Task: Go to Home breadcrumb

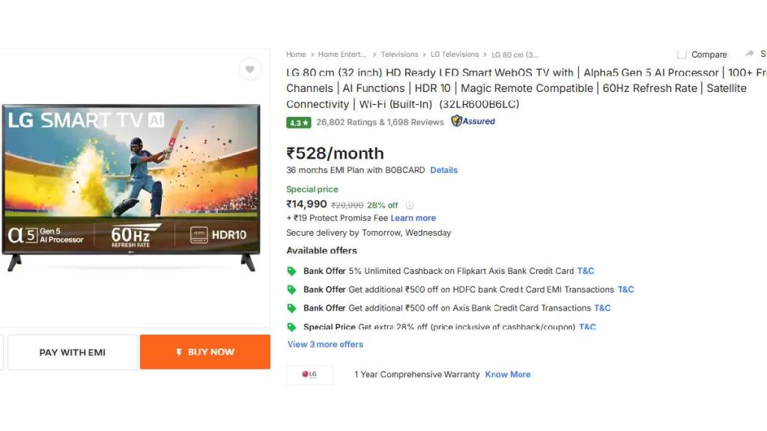Action: click(x=296, y=55)
